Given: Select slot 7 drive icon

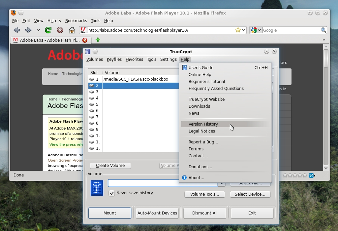Looking at the screenshot, I should tap(92, 117).
